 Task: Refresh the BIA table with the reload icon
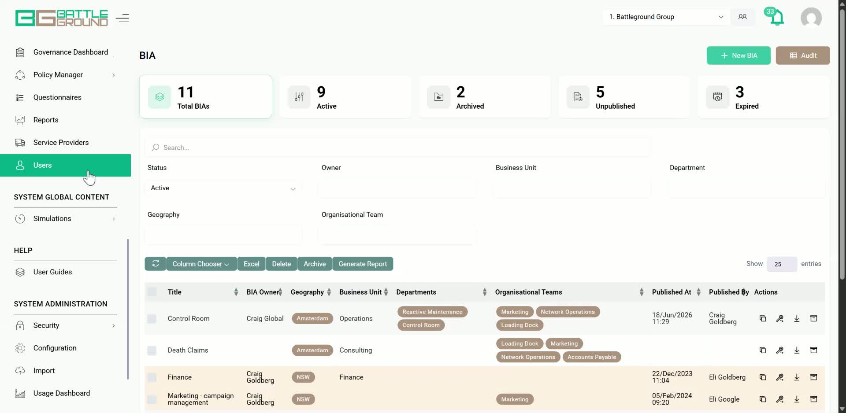(156, 264)
